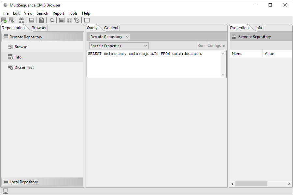Click the application icon in title bar
The image size is (293, 195).
6,5
